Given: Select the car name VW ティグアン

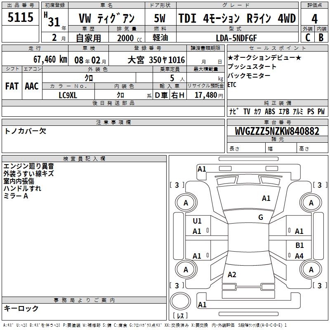Looking at the screenshot, I should click(106, 18).
